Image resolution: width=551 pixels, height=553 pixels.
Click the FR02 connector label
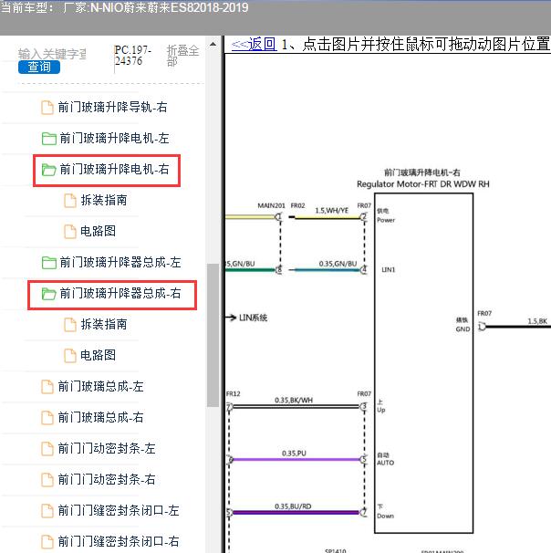[297, 205]
